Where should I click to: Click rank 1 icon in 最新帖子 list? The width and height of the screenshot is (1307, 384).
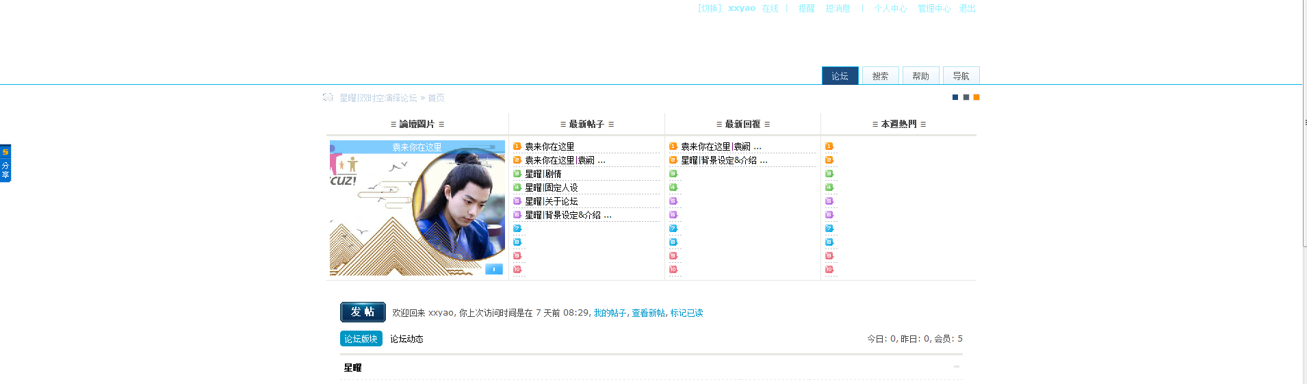[x=517, y=146]
